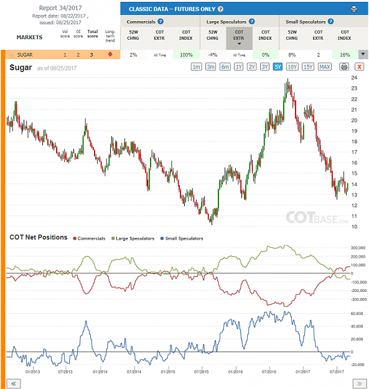Sort by Large Speculators COT EXTR column
This screenshot has width=369, height=389.
tap(239, 38)
